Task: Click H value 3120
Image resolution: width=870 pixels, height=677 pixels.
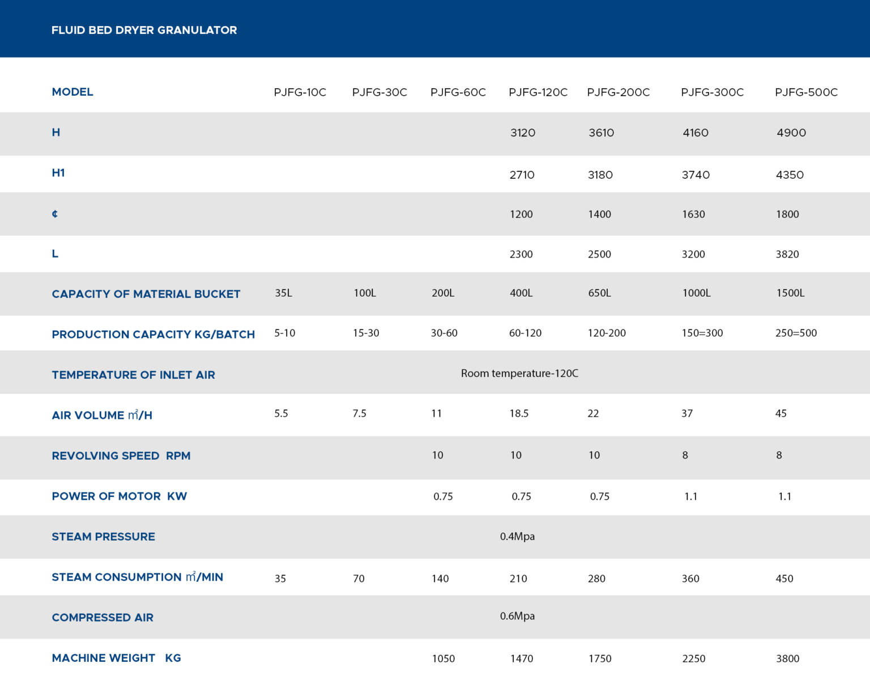Action: 523,132
